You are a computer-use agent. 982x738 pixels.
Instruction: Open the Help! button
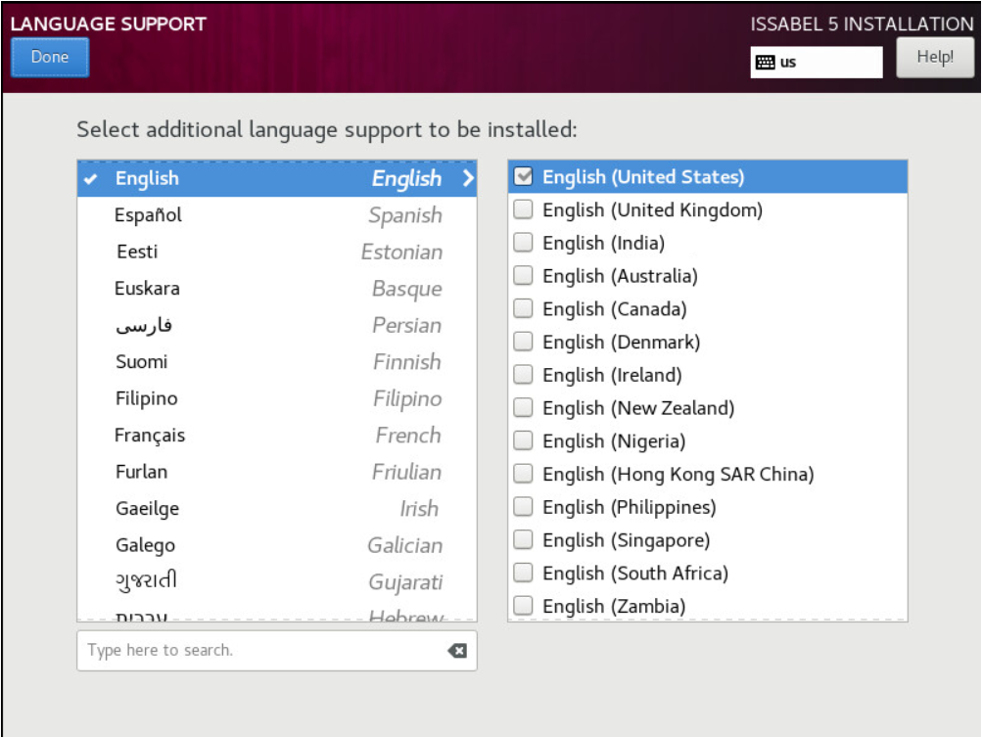click(935, 58)
